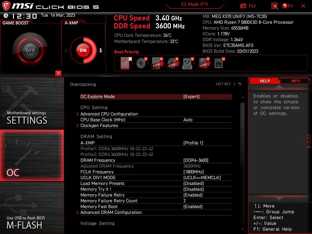Click the Adjusted DRAM Frequency row

tap(156, 166)
